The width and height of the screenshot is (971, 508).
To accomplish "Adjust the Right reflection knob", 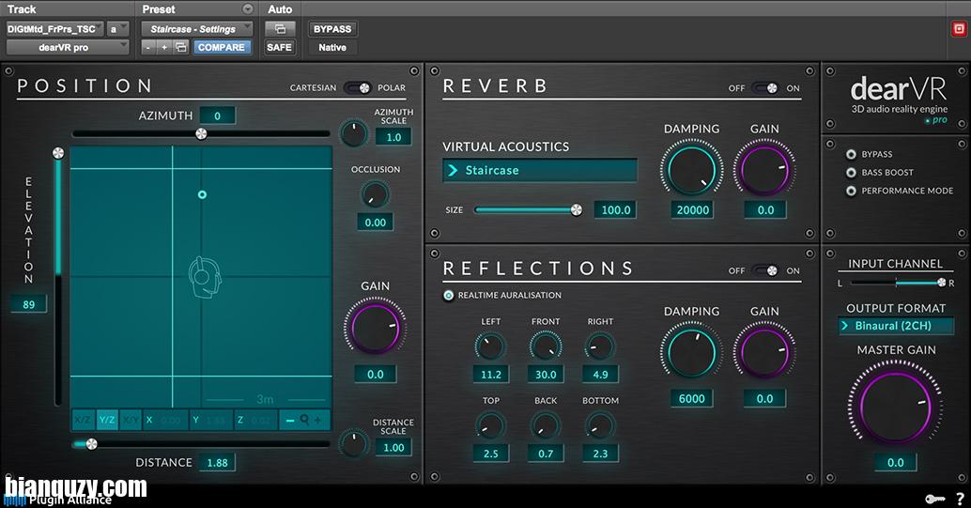I will [x=600, y=346].
